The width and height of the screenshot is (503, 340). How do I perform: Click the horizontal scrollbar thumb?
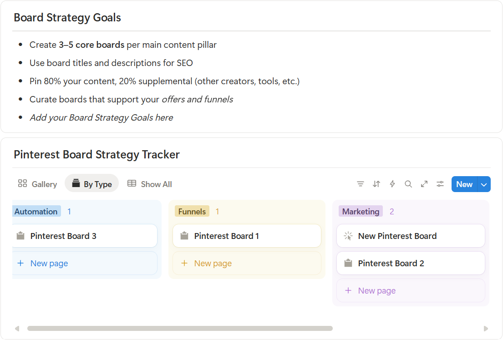(x=180, y=328)
